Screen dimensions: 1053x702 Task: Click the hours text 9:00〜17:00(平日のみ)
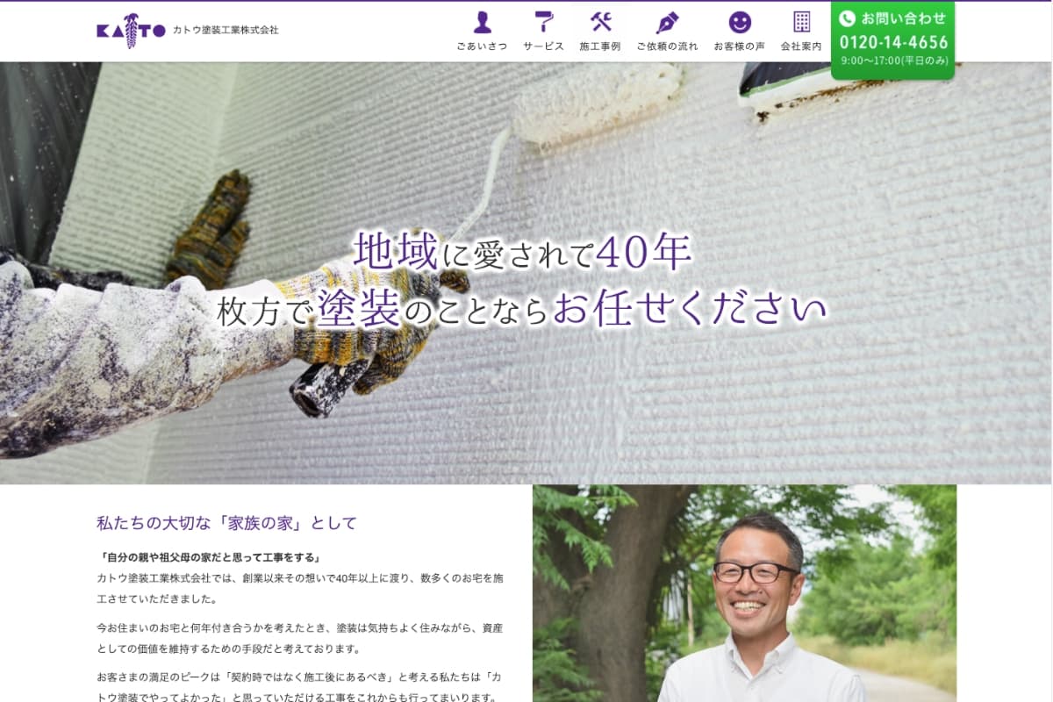pyautogui.click(x=894, y=61)
